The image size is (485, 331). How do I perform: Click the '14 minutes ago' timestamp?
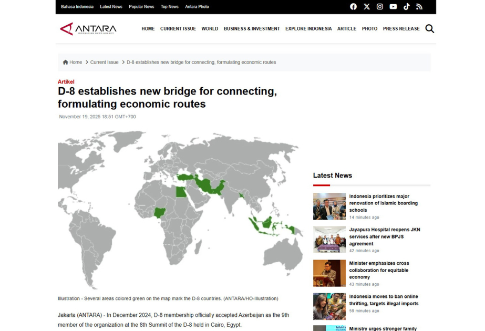click(x=364, y=218)
